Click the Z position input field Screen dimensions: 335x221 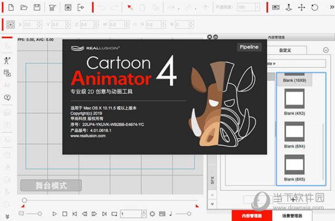point(87,24)
